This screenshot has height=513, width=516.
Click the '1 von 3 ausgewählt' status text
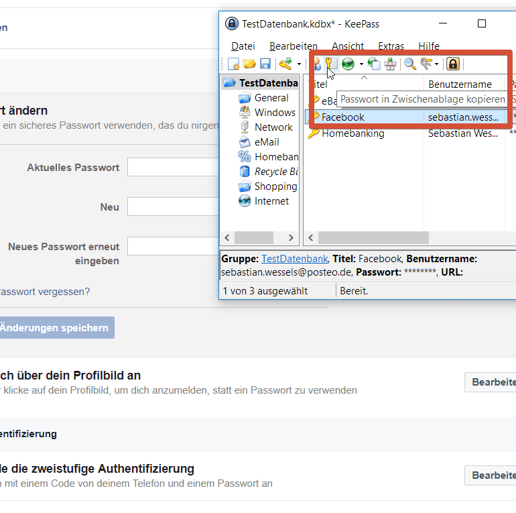[265, 291]
